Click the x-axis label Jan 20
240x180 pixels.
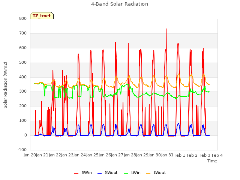click(30, 155)
